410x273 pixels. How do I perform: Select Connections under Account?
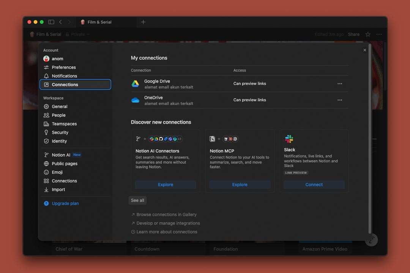[x=75, y=85]
